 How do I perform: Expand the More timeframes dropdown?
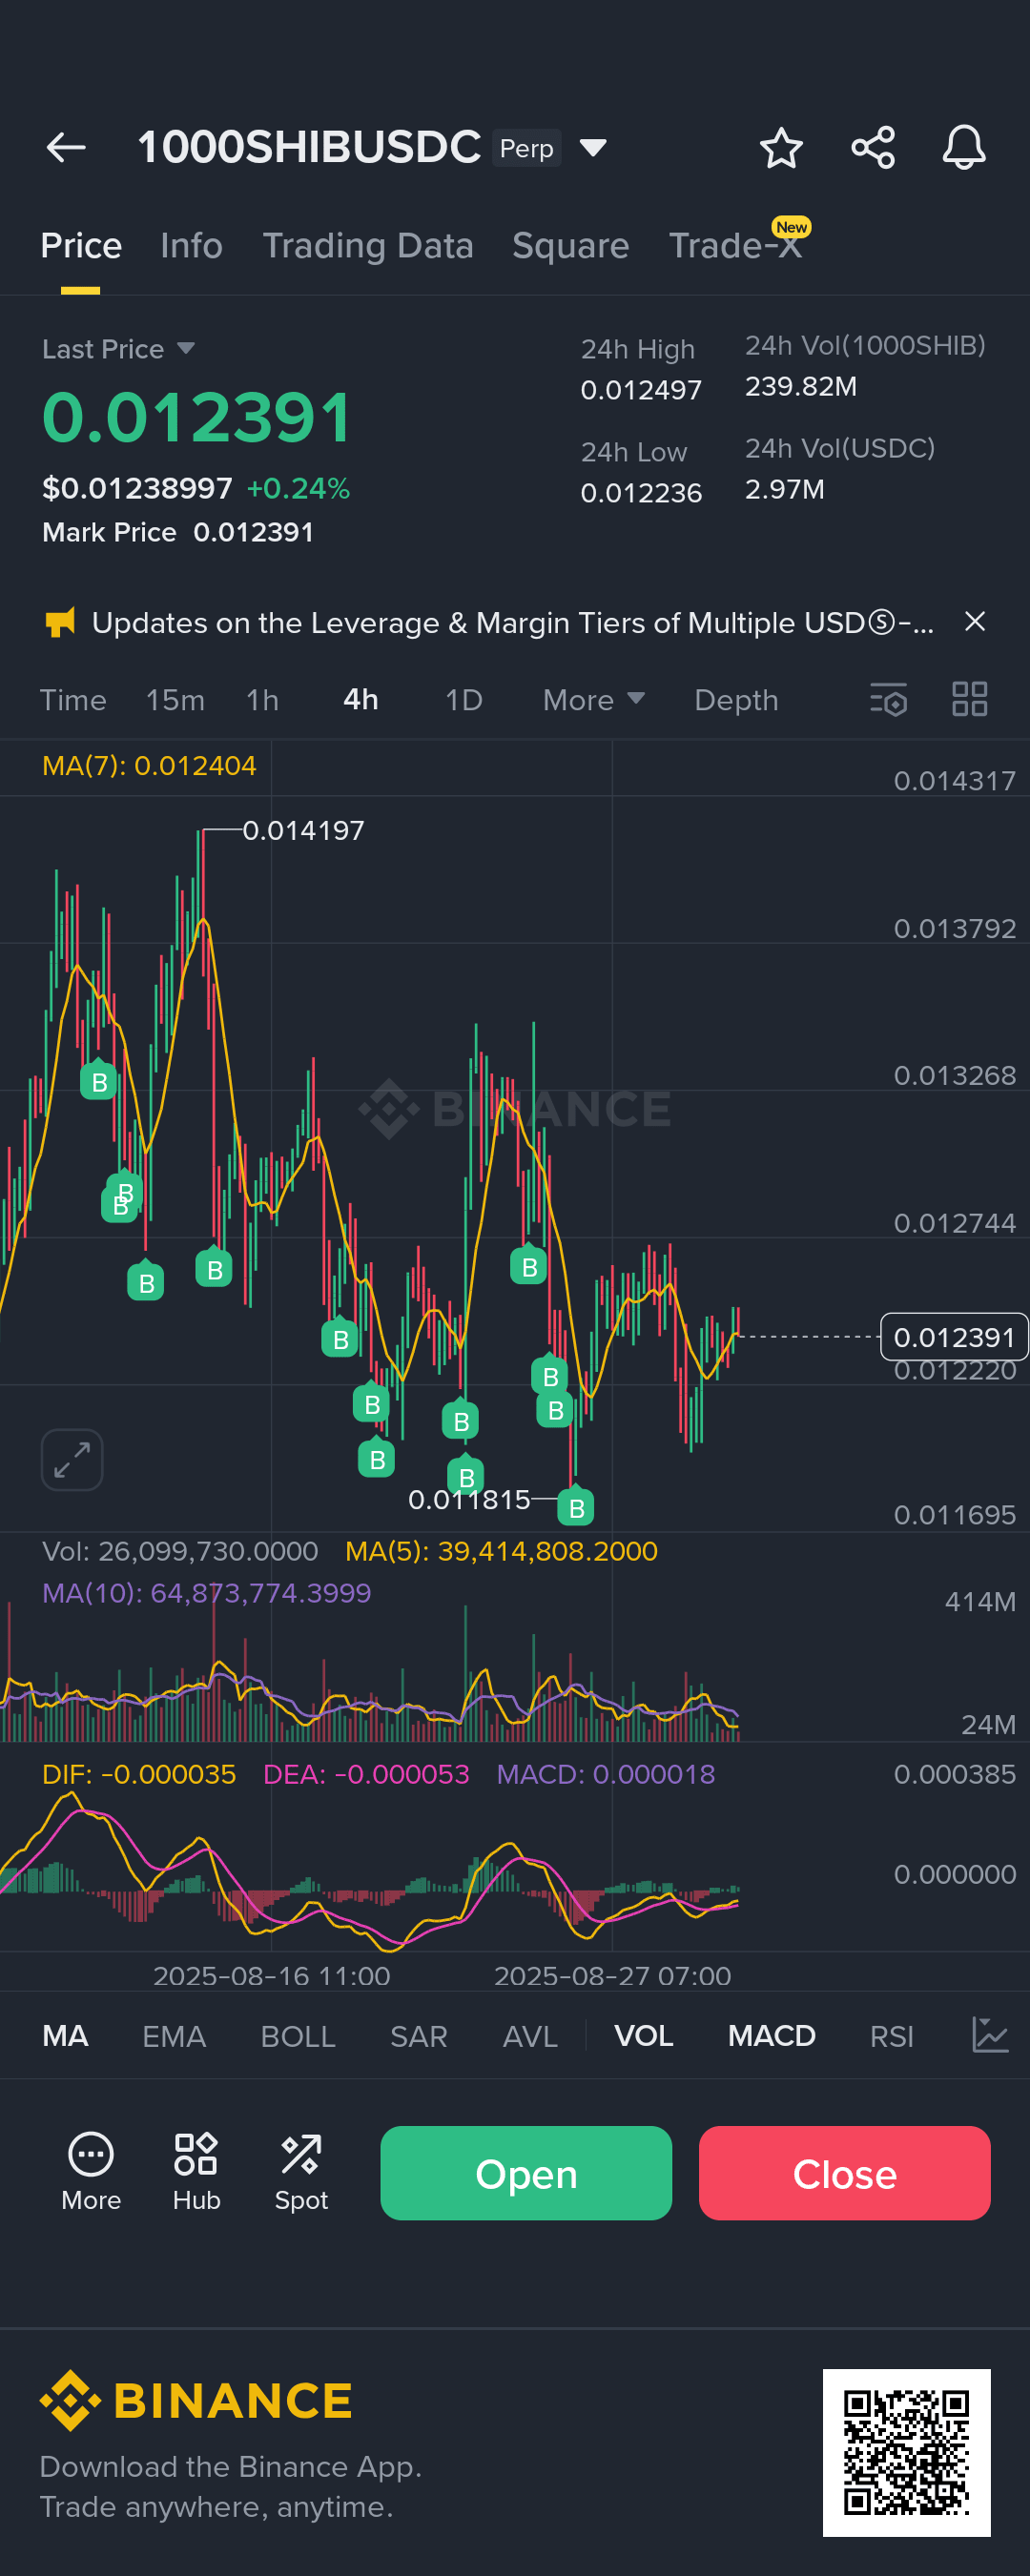(594, 700)
